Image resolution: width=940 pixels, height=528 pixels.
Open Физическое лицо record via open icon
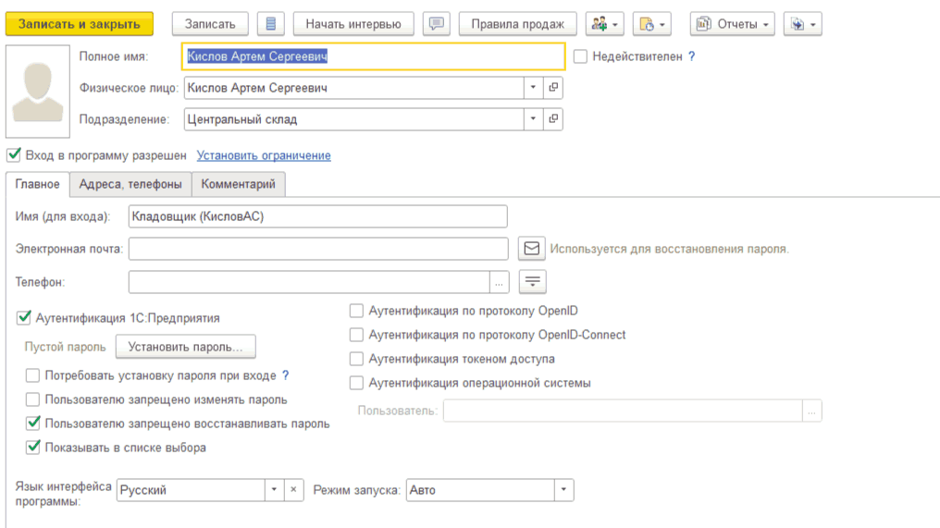click(x=553, y=88)
